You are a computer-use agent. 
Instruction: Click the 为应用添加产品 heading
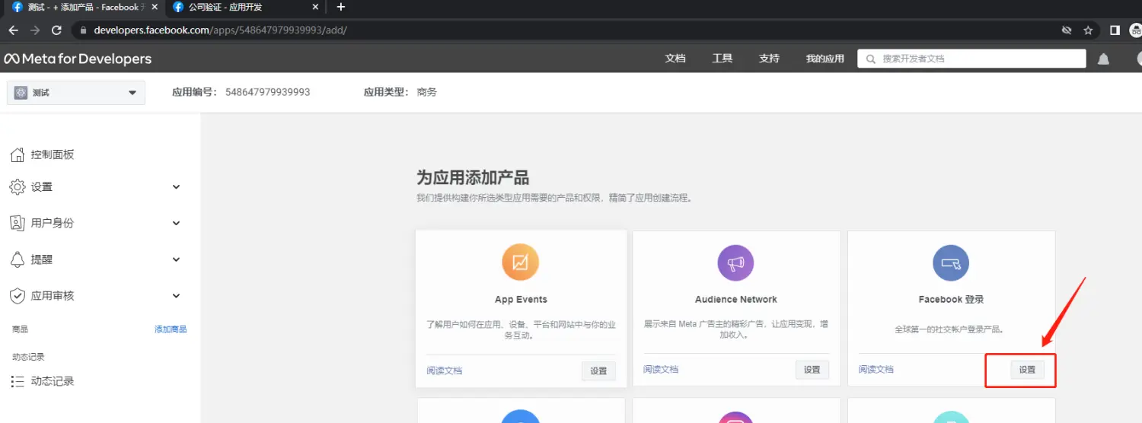473,177
